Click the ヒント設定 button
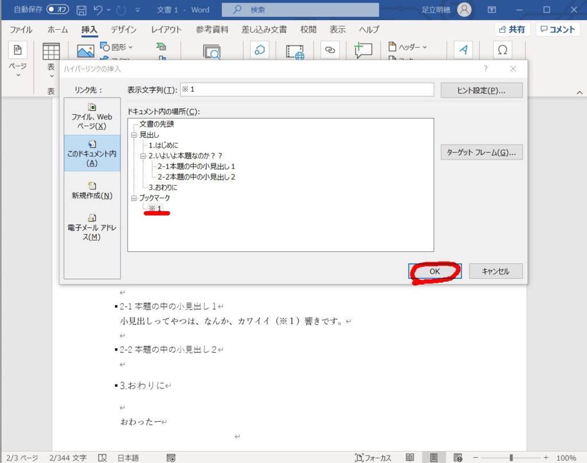 click(x=481, y=91)
